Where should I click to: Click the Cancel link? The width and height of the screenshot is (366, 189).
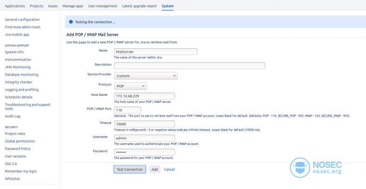point(170,170)
